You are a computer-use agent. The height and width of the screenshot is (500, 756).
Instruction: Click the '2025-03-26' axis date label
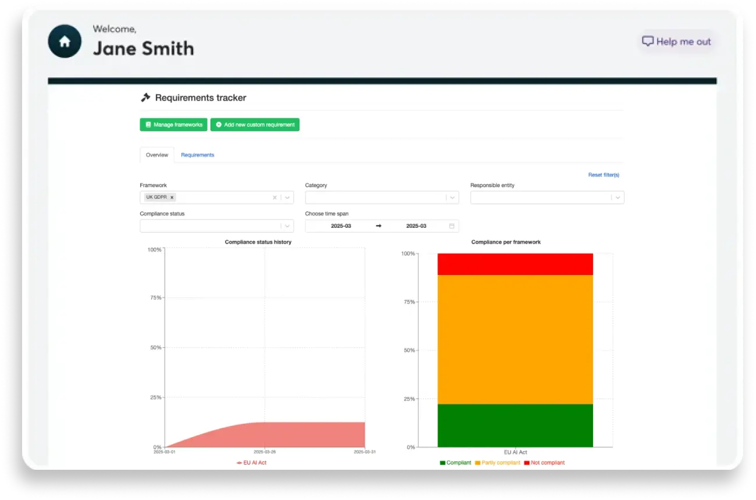[x=265, y=452]
